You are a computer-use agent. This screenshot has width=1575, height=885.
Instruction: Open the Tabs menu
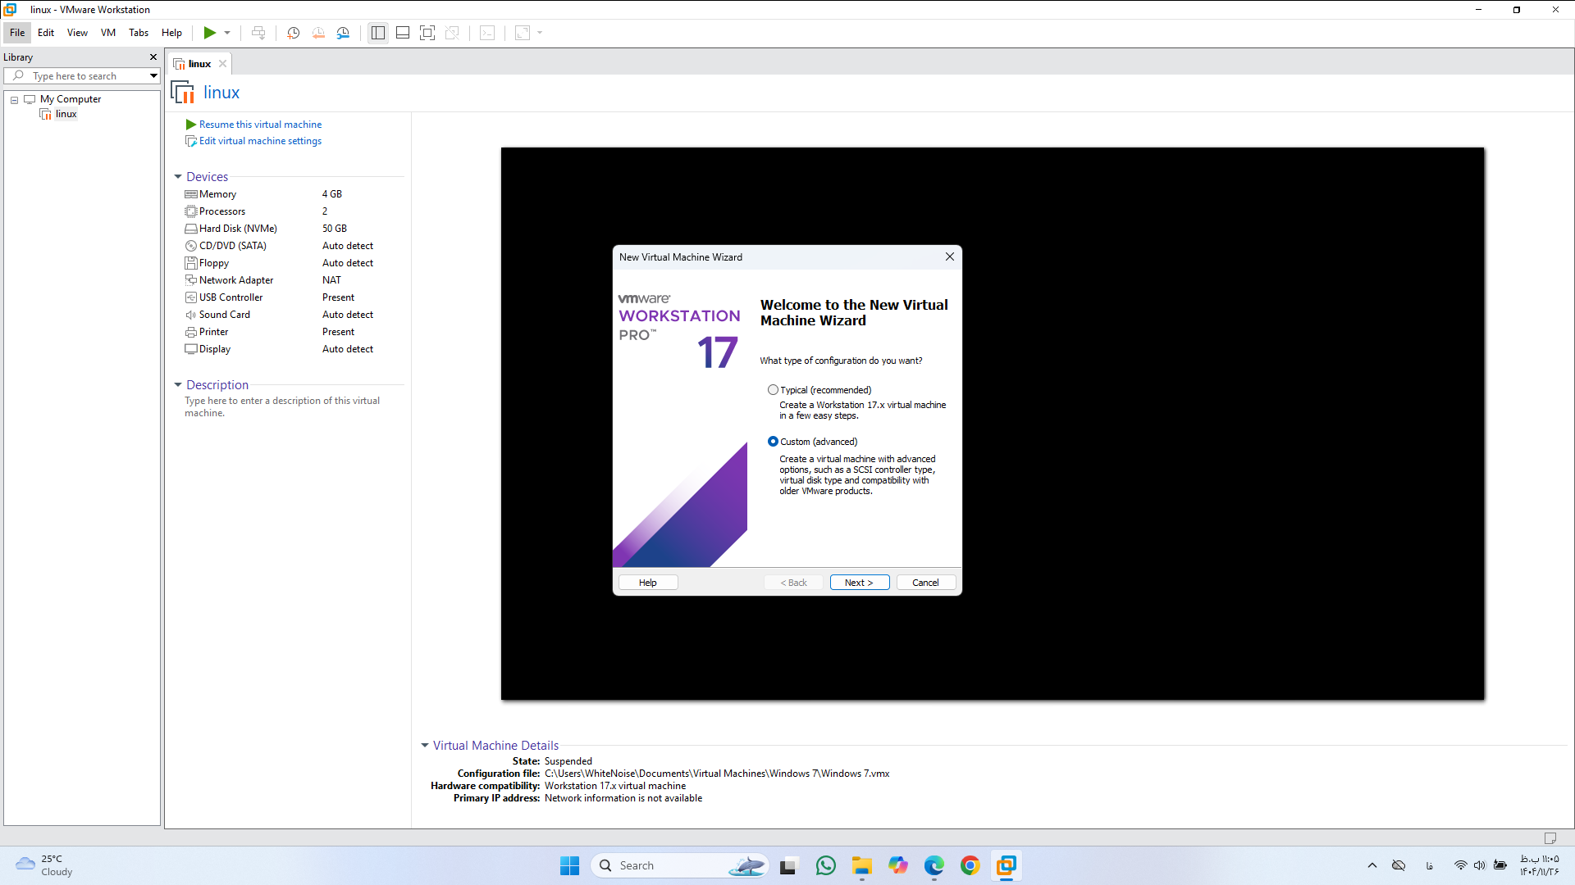[x=139, y=33]
